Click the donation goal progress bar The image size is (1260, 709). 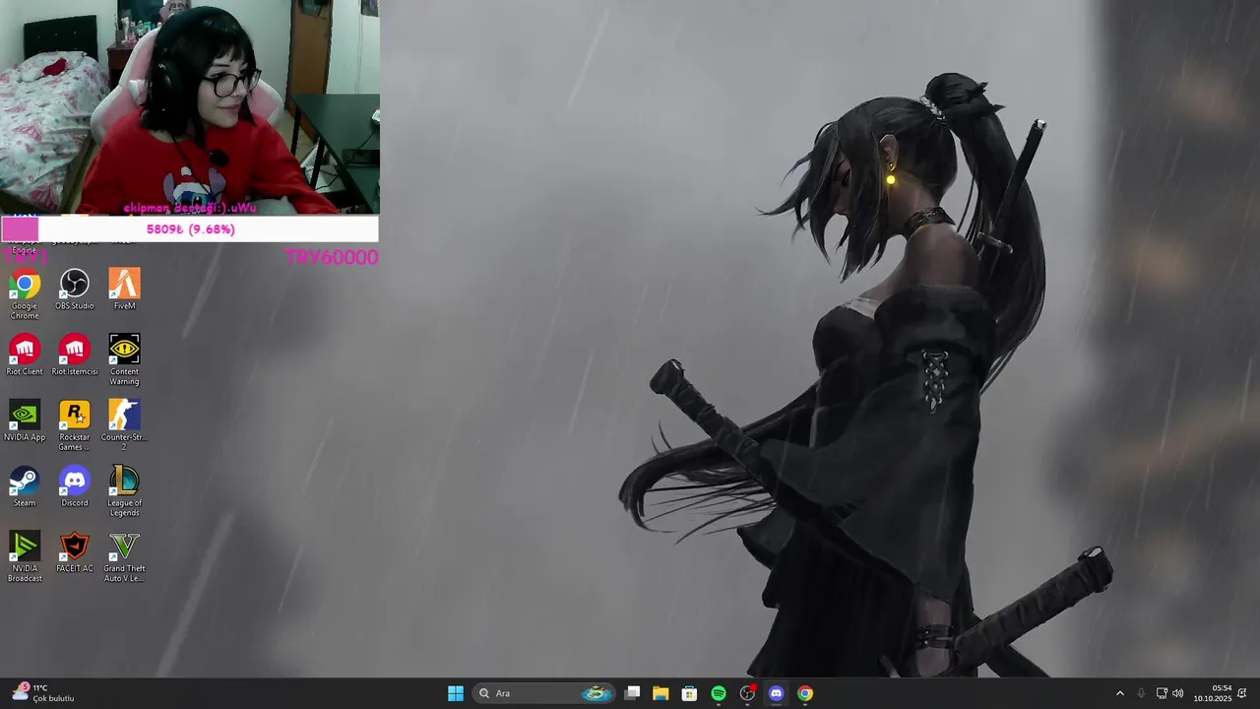(189, 229)
